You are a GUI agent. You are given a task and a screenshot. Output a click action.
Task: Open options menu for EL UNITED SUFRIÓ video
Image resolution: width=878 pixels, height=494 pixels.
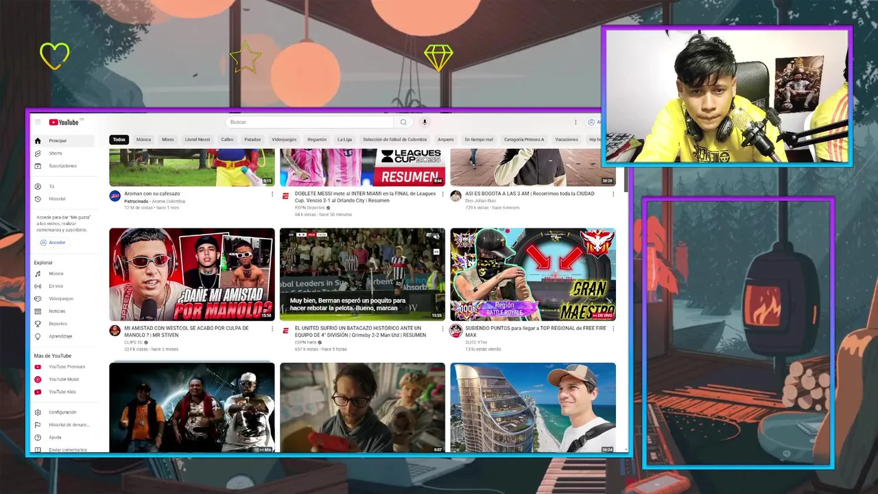[x=443, y=329]
